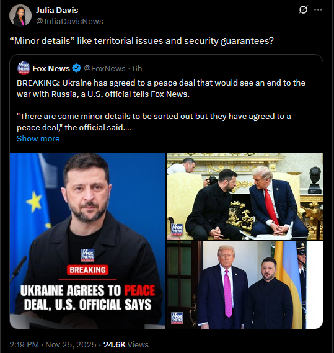Expand the quoted post with Show more
The image size is (334, 353).
(x=38, y=139)
